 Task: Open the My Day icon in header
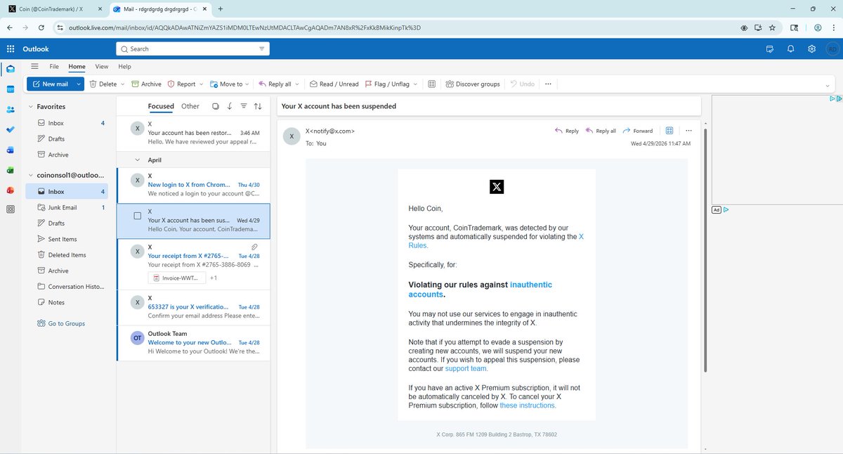coord(770,49)
